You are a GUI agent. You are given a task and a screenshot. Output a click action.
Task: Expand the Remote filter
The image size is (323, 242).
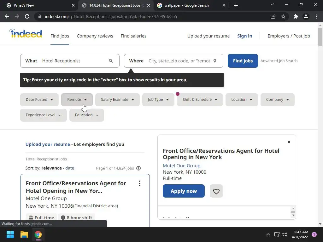[77, 100]
